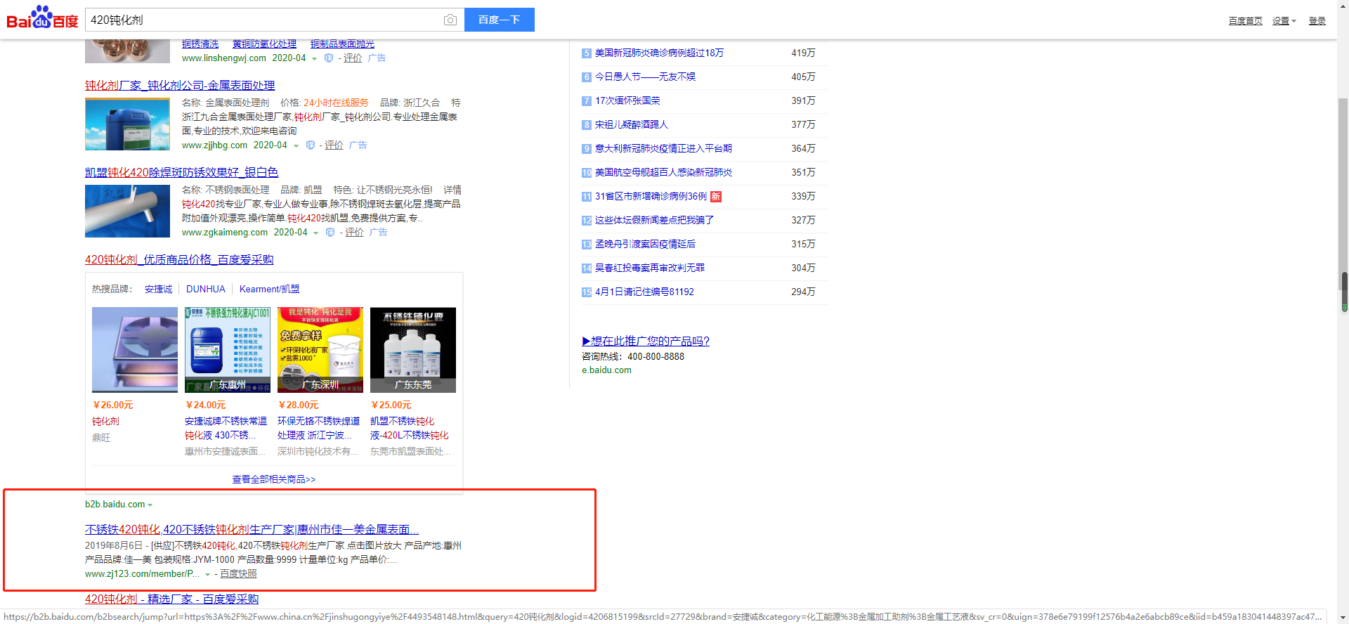
Task: Open hot topic 这些体坛假新闻差点把我骗了
Action: pyautogui.click(x=654, y=220)
